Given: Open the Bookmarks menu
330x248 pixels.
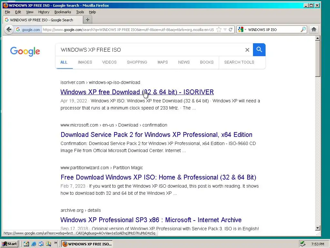Looking at the screenshot, I should point(63,12).
